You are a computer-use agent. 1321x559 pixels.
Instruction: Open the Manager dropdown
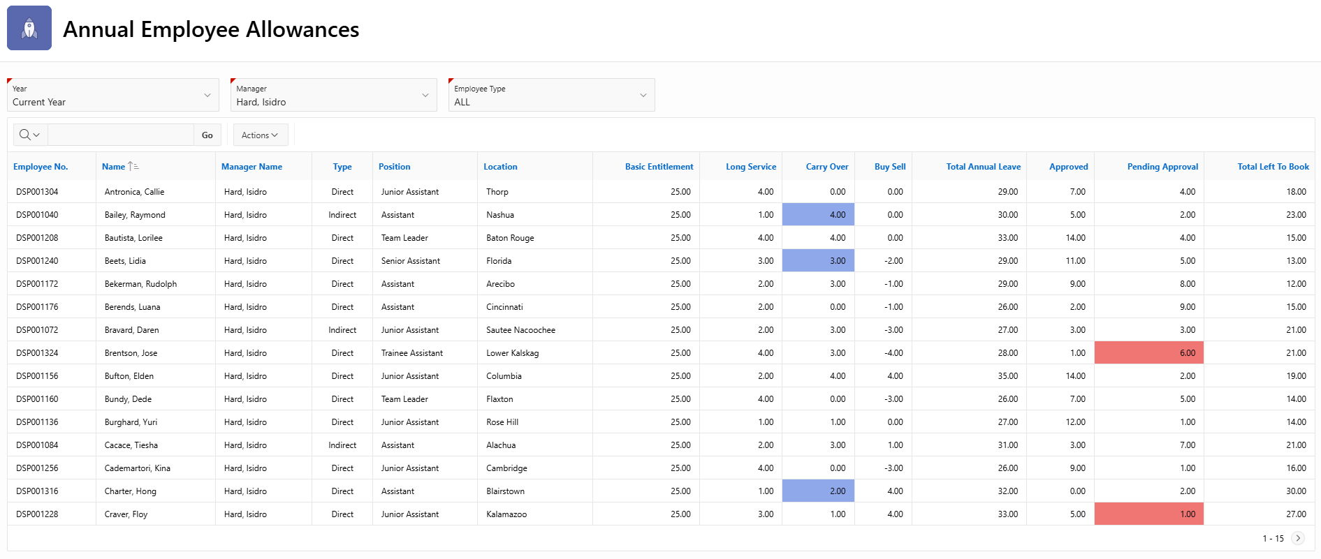(425, 95)
